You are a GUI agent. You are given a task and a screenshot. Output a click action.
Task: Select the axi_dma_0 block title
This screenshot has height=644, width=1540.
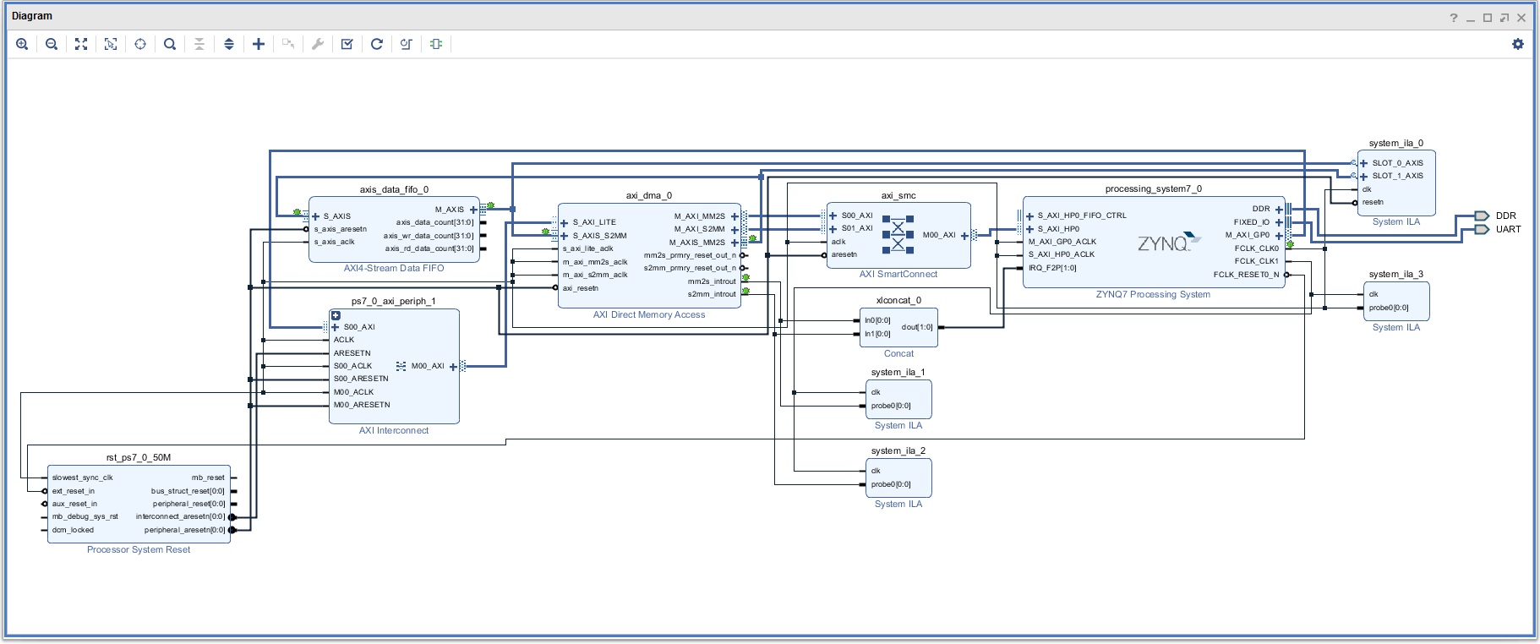(x=649, y=195)
